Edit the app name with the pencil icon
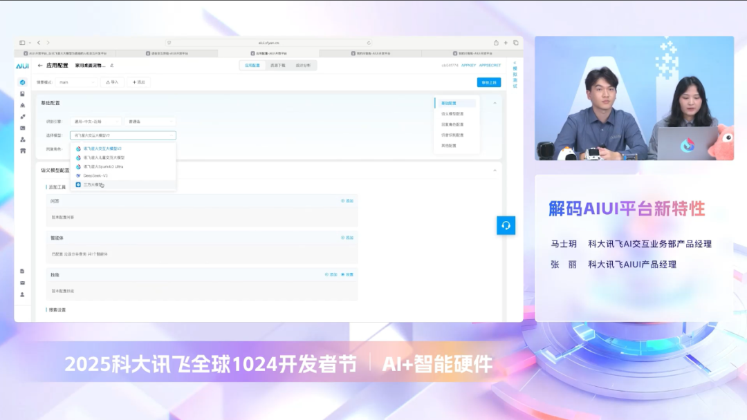Viewport: 747px width, 420px height. (x=112, y=66)
